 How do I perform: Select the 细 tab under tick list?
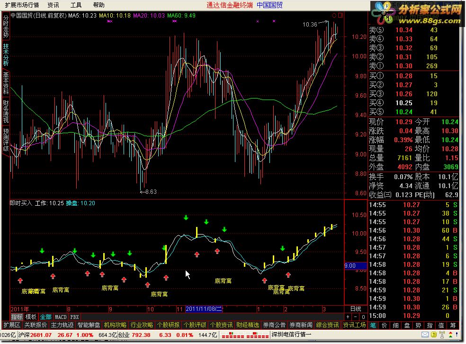click(x=395, y=325)
